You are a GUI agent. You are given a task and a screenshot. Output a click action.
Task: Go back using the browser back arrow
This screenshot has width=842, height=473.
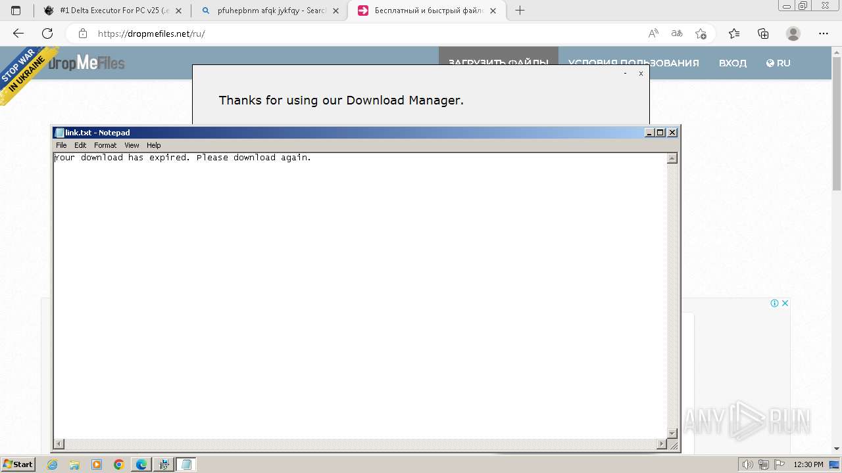[18, 34]
